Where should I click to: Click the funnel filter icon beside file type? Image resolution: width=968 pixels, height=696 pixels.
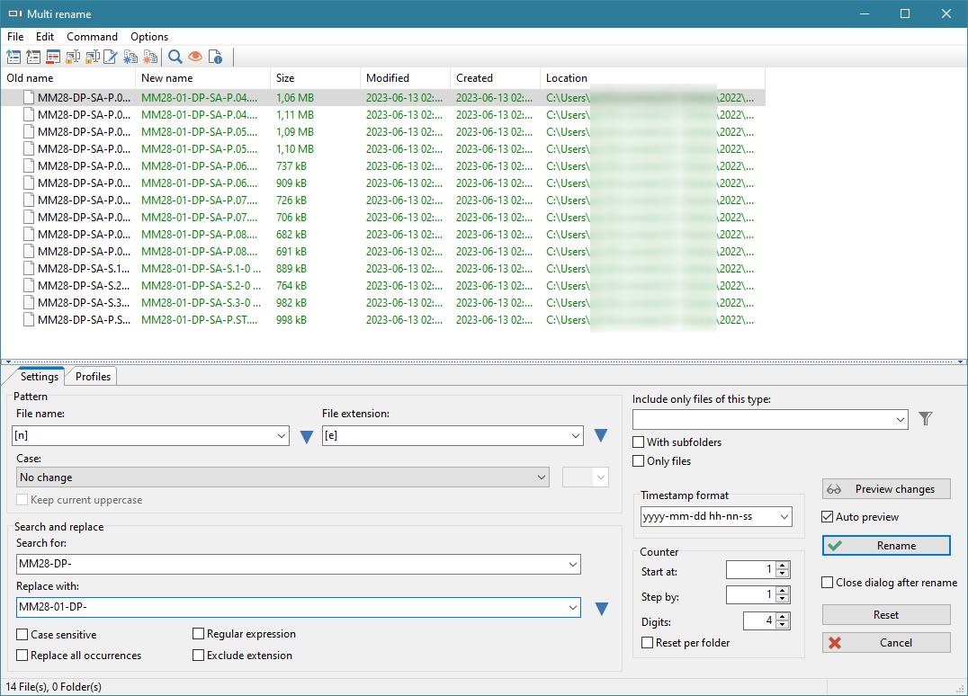[926, 419]
